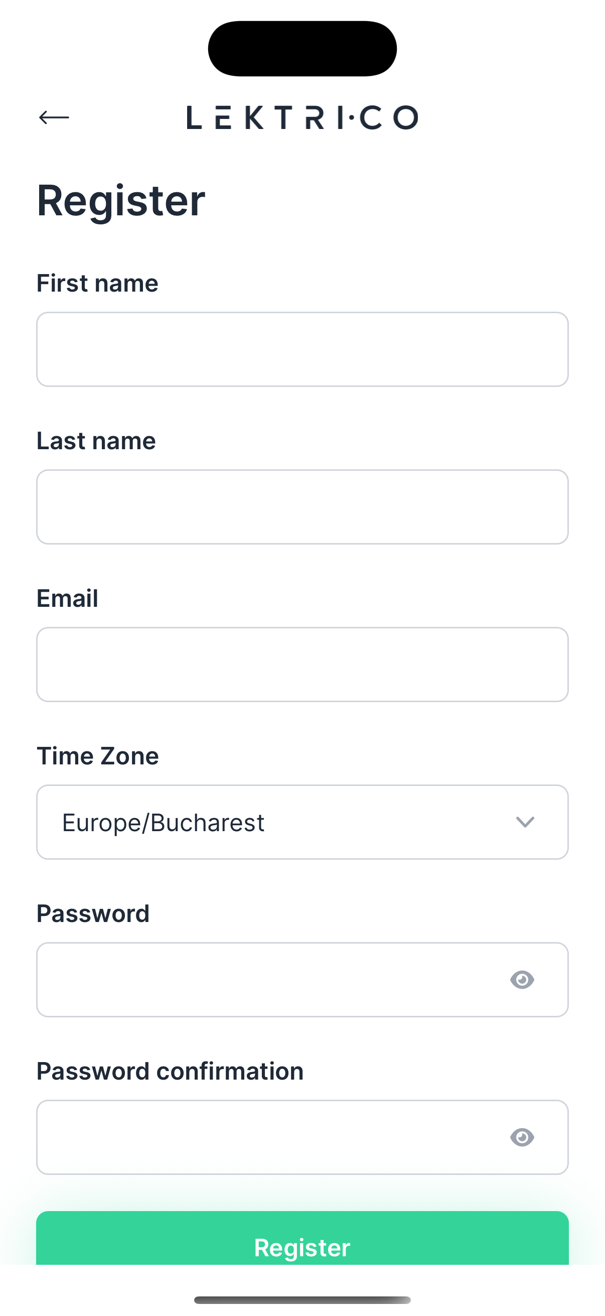Expand the Time Zone chevron arrow
The width and height of the screenshot is (605, 1316).
pyautogui.click(x=525, y=822)
